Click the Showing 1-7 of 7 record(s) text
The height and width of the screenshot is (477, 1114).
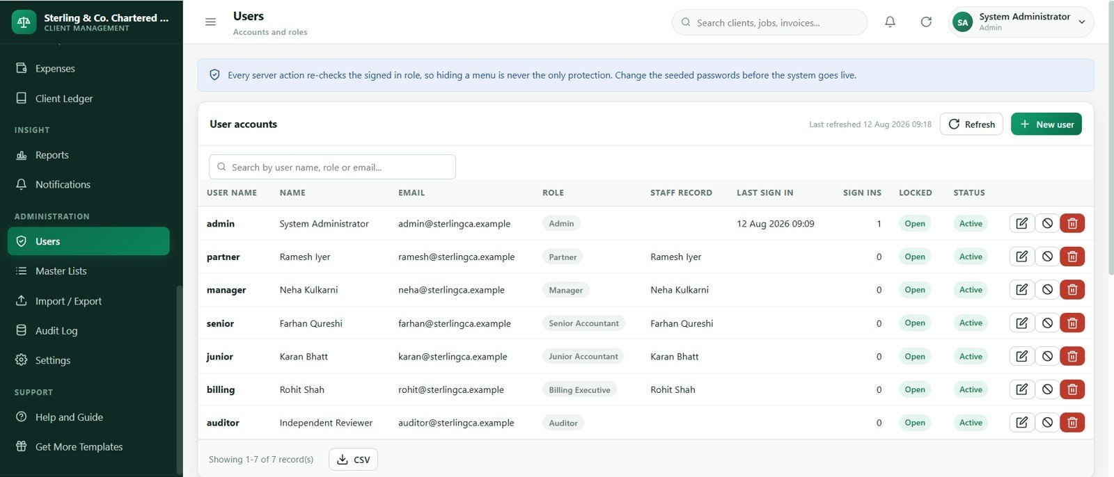pyautogui.click(x=261, y=460)
